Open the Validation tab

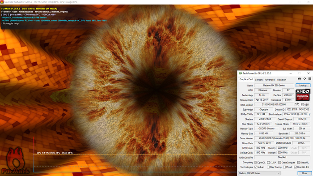(x=281, y=80)
